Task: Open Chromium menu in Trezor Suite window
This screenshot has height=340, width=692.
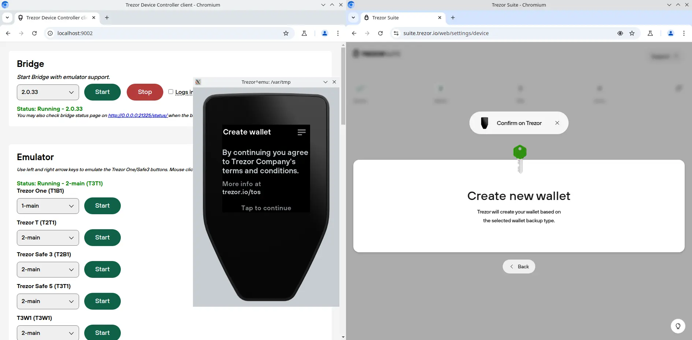Action: (x=684, y=33)
